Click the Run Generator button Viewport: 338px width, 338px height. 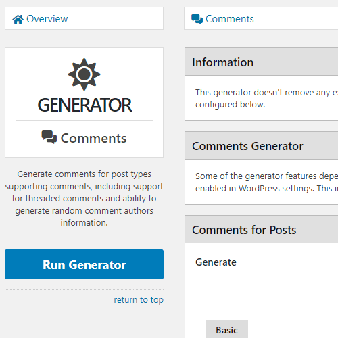coord(84,264)
